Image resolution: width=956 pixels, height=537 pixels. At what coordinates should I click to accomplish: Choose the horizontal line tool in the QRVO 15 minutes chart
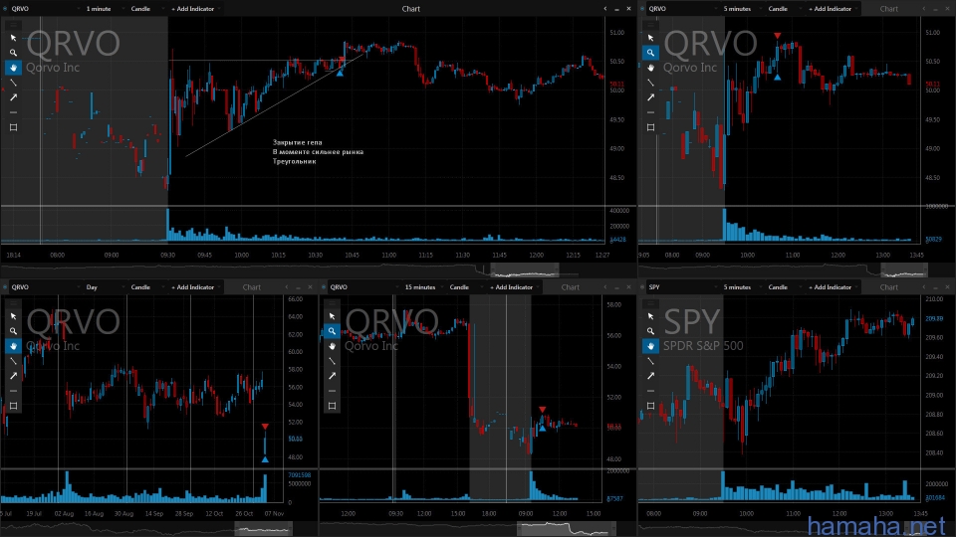333,390
